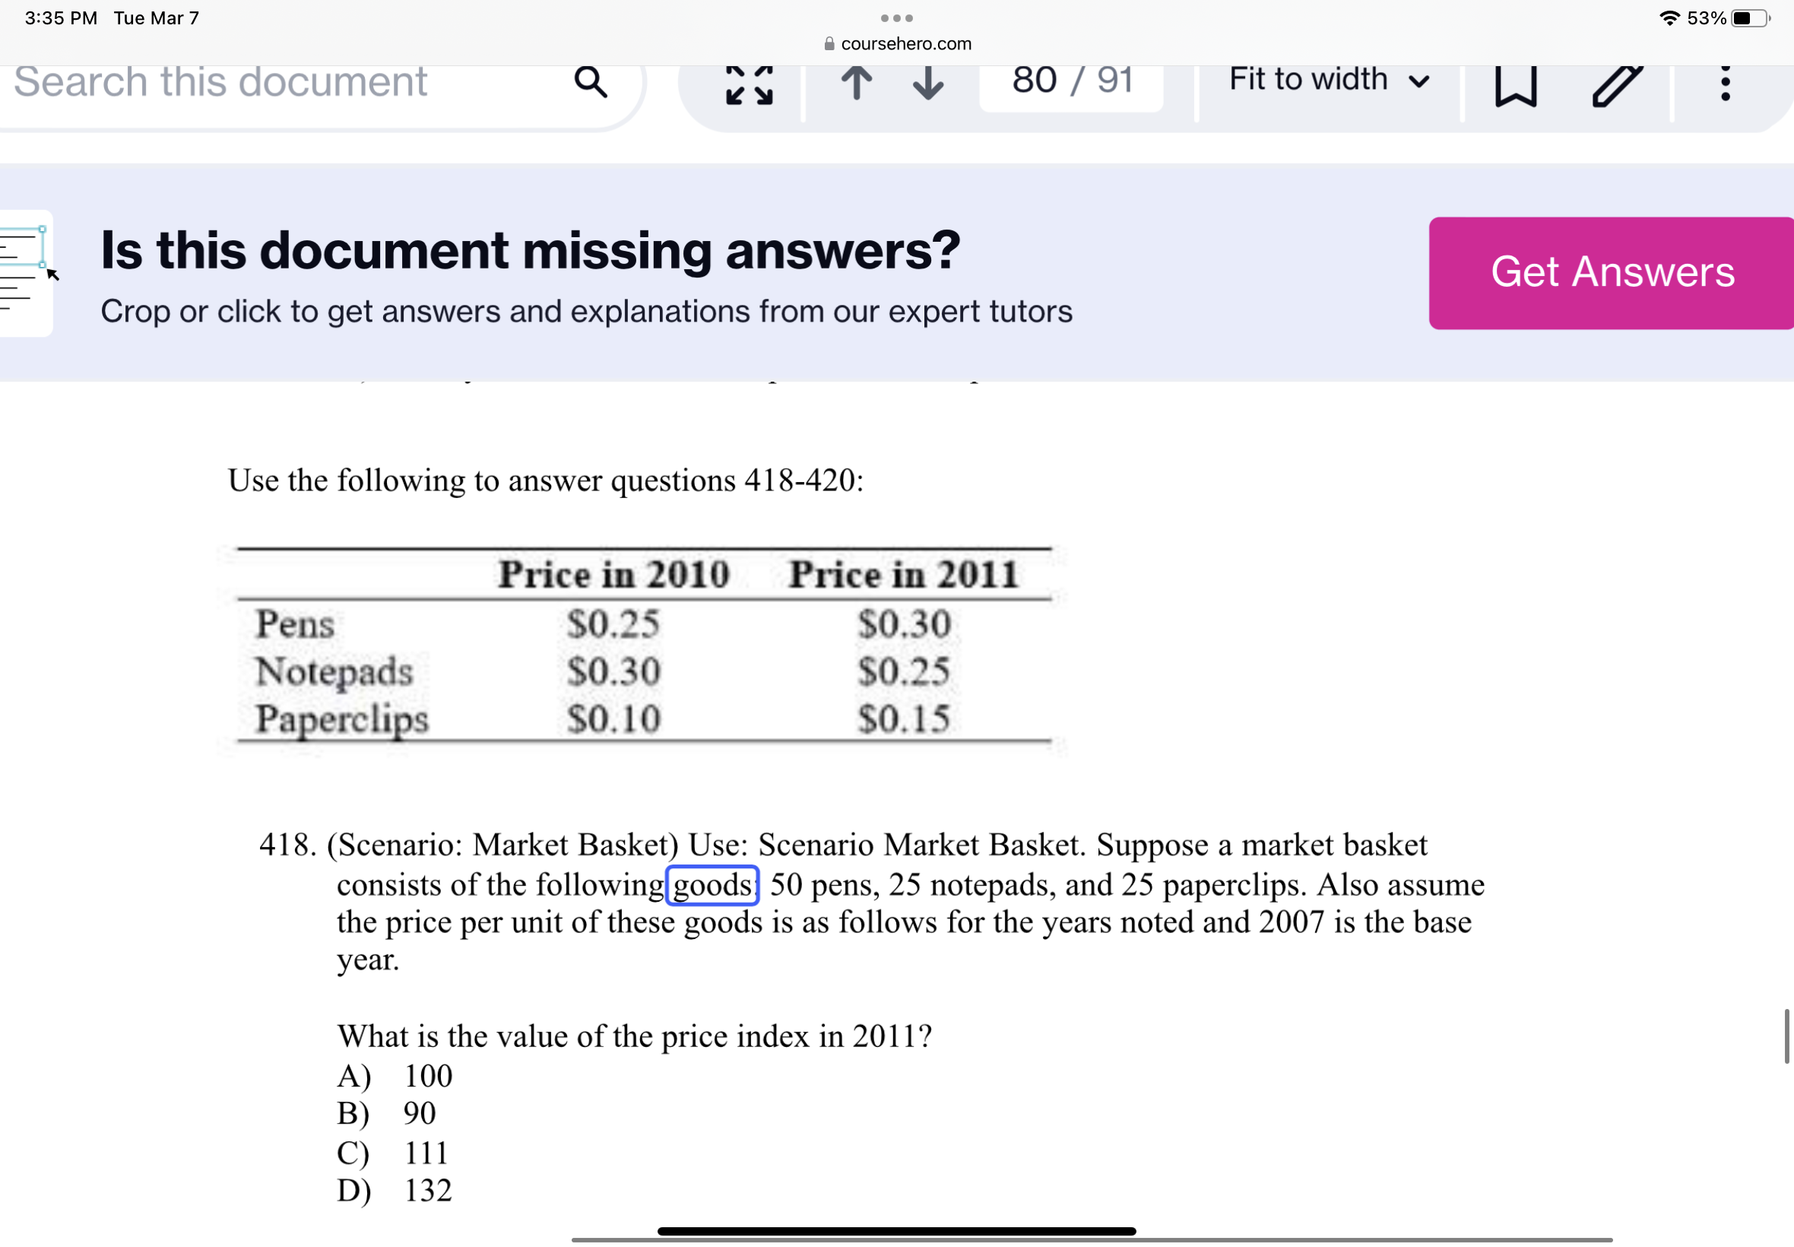Tap the three-dots page indicator at top center
Screen dimensions: 1794x1247
(896, 17)
